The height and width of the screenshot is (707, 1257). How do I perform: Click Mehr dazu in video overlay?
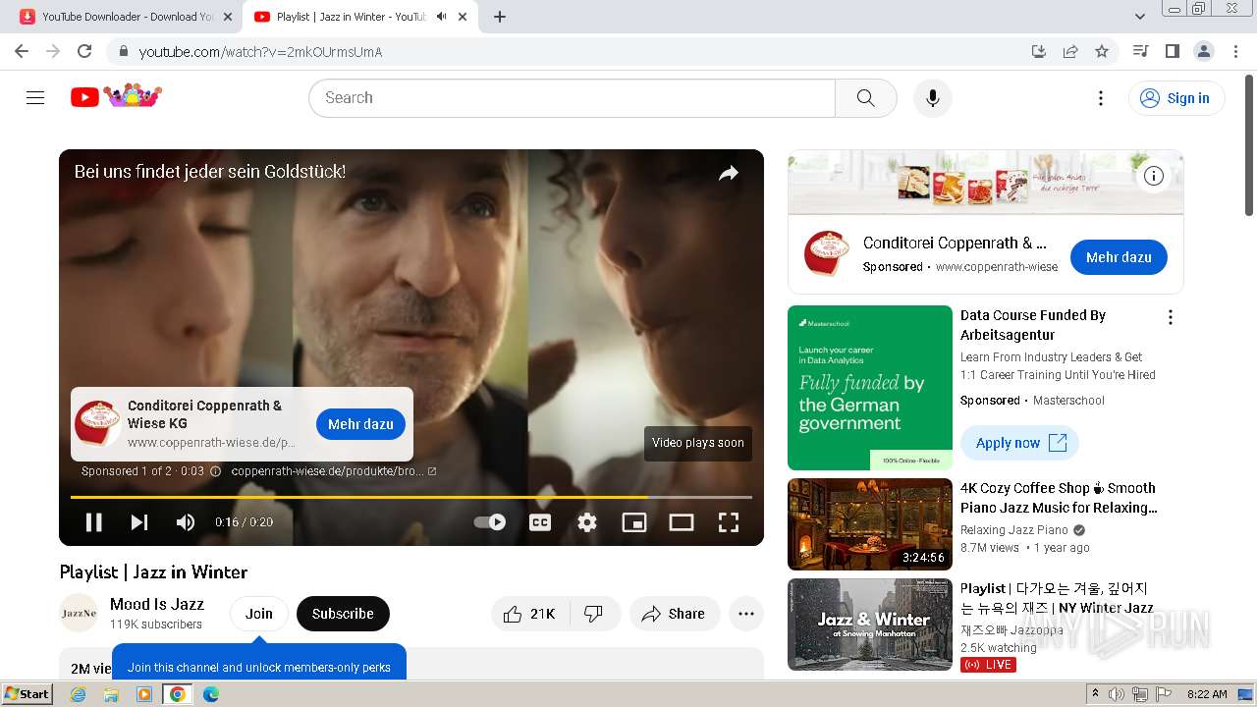click(x=360, y=424)
